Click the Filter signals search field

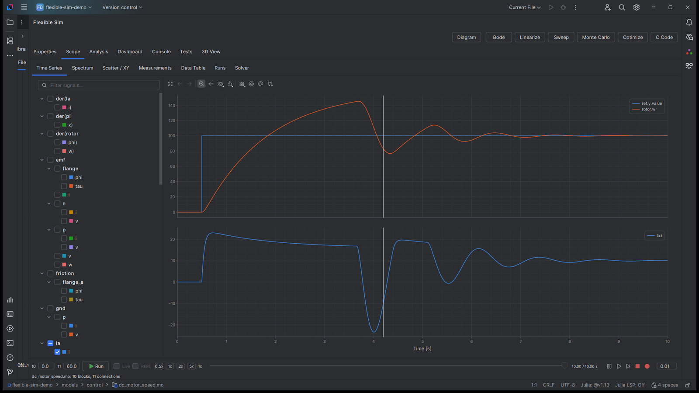(x=99, y=85)
